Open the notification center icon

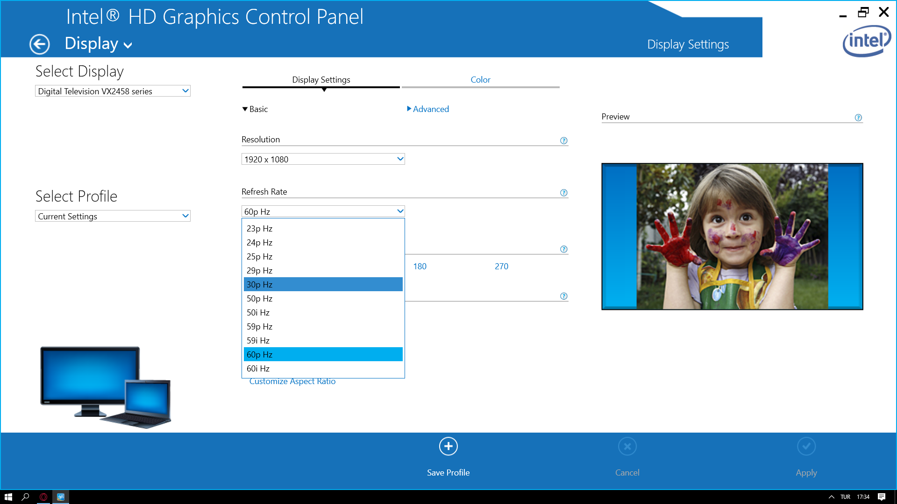point(882,497)
